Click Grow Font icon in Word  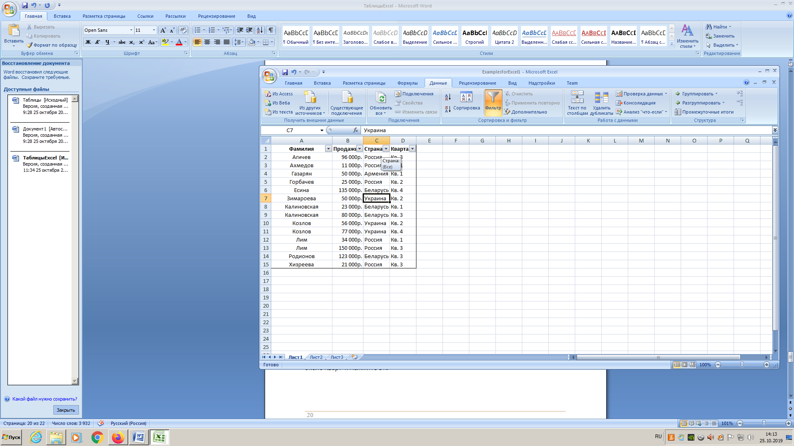point(163,31)
